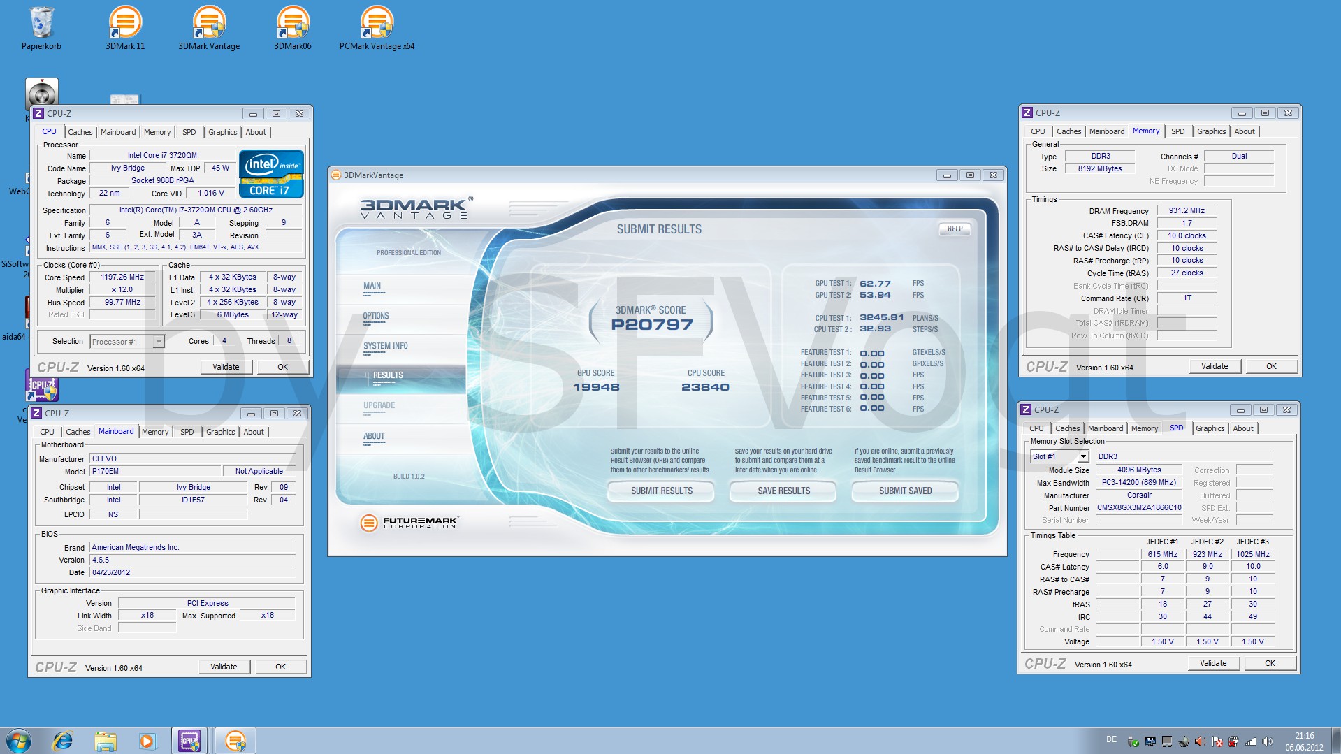The image size is (1341, 754).
Task: Click the Show Desktop strip beside the clock
Action: coord(1335,741)
